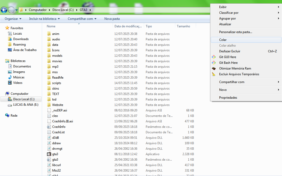Click the d3d8 DLL file icon

point(49,138)
